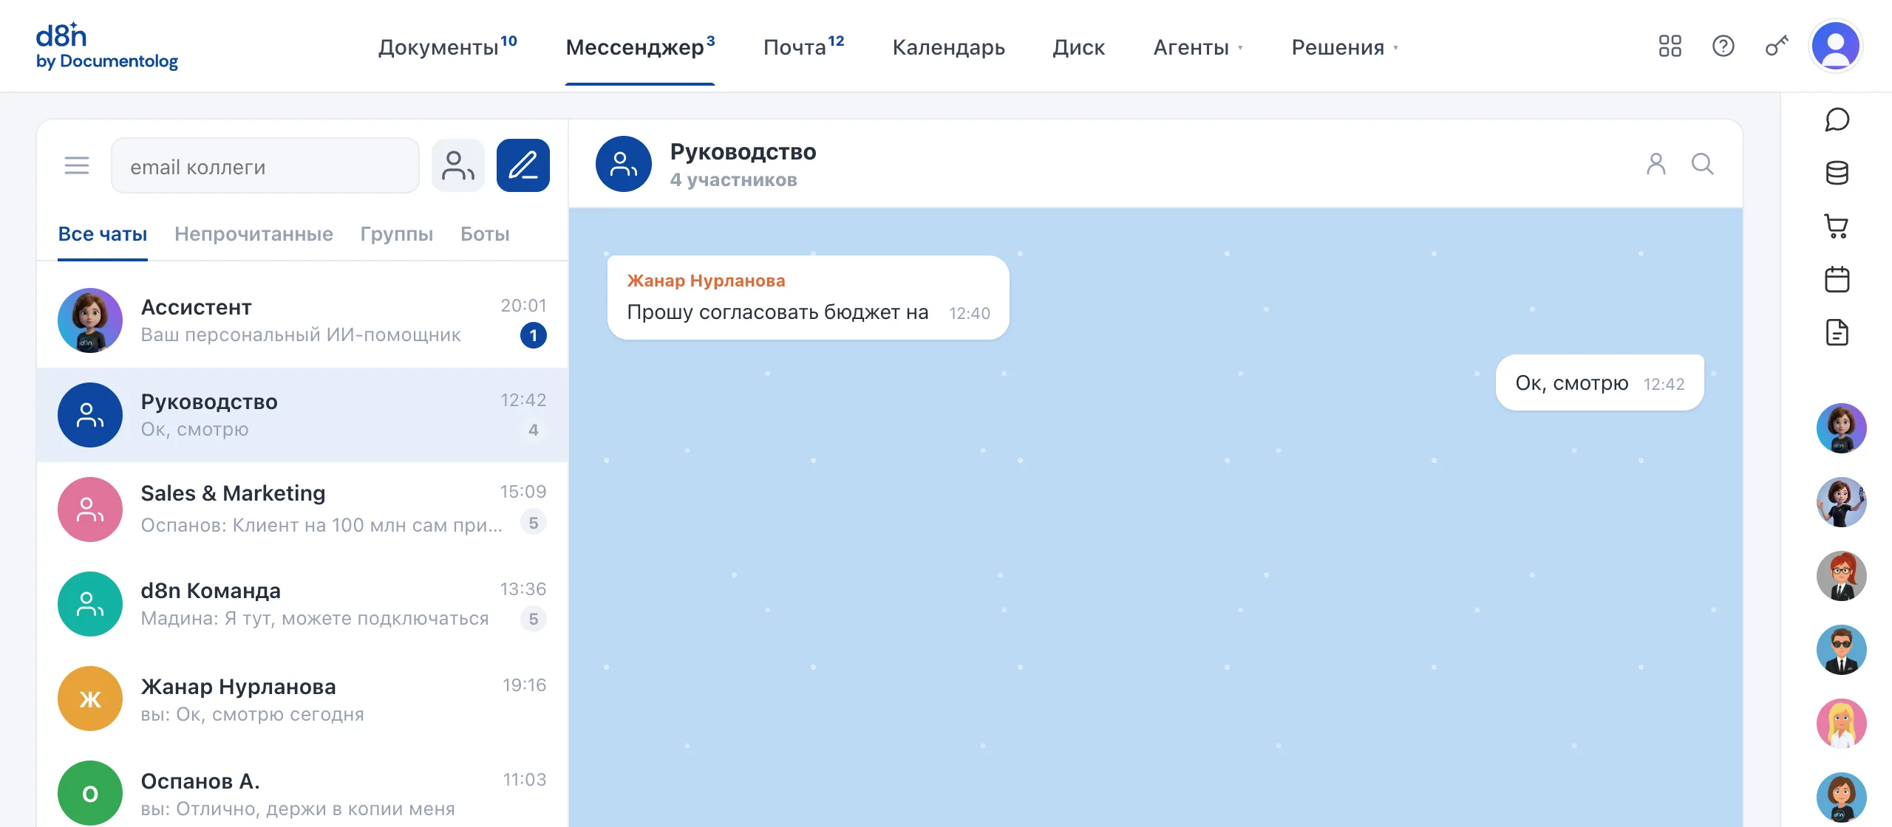Open the calendar icon in right sidebar

[x=1837, y=279]
